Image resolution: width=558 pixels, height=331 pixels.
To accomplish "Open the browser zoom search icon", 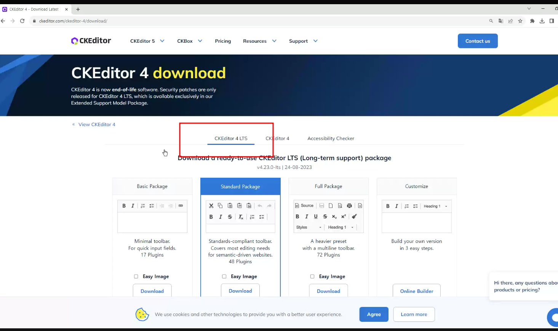I will tap(491, 21).
